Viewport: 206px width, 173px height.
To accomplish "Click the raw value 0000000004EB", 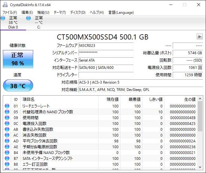I will (183, 118).
